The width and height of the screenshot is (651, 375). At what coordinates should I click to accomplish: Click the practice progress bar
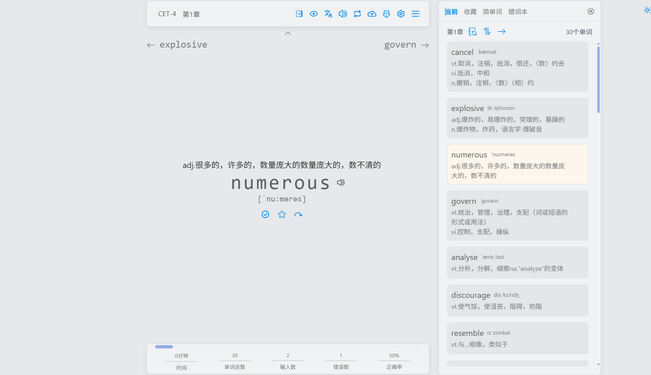(288, 347)
